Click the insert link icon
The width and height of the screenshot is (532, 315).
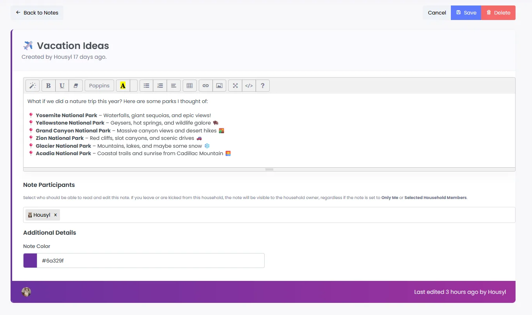coord(206,86)
